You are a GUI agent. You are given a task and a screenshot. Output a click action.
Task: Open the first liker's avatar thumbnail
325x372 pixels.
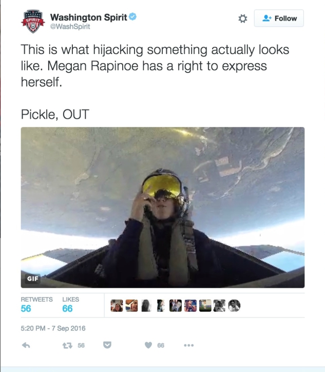[x=117, y=306]
